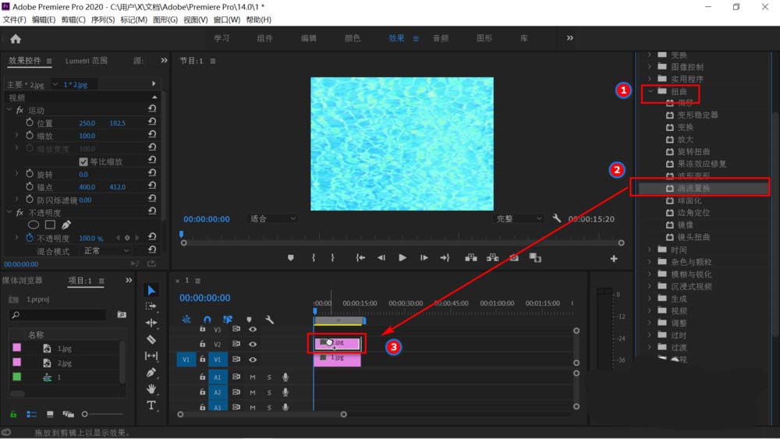
Task: Click the Add Marker button in monitor
Action: (x=290, y=257)
